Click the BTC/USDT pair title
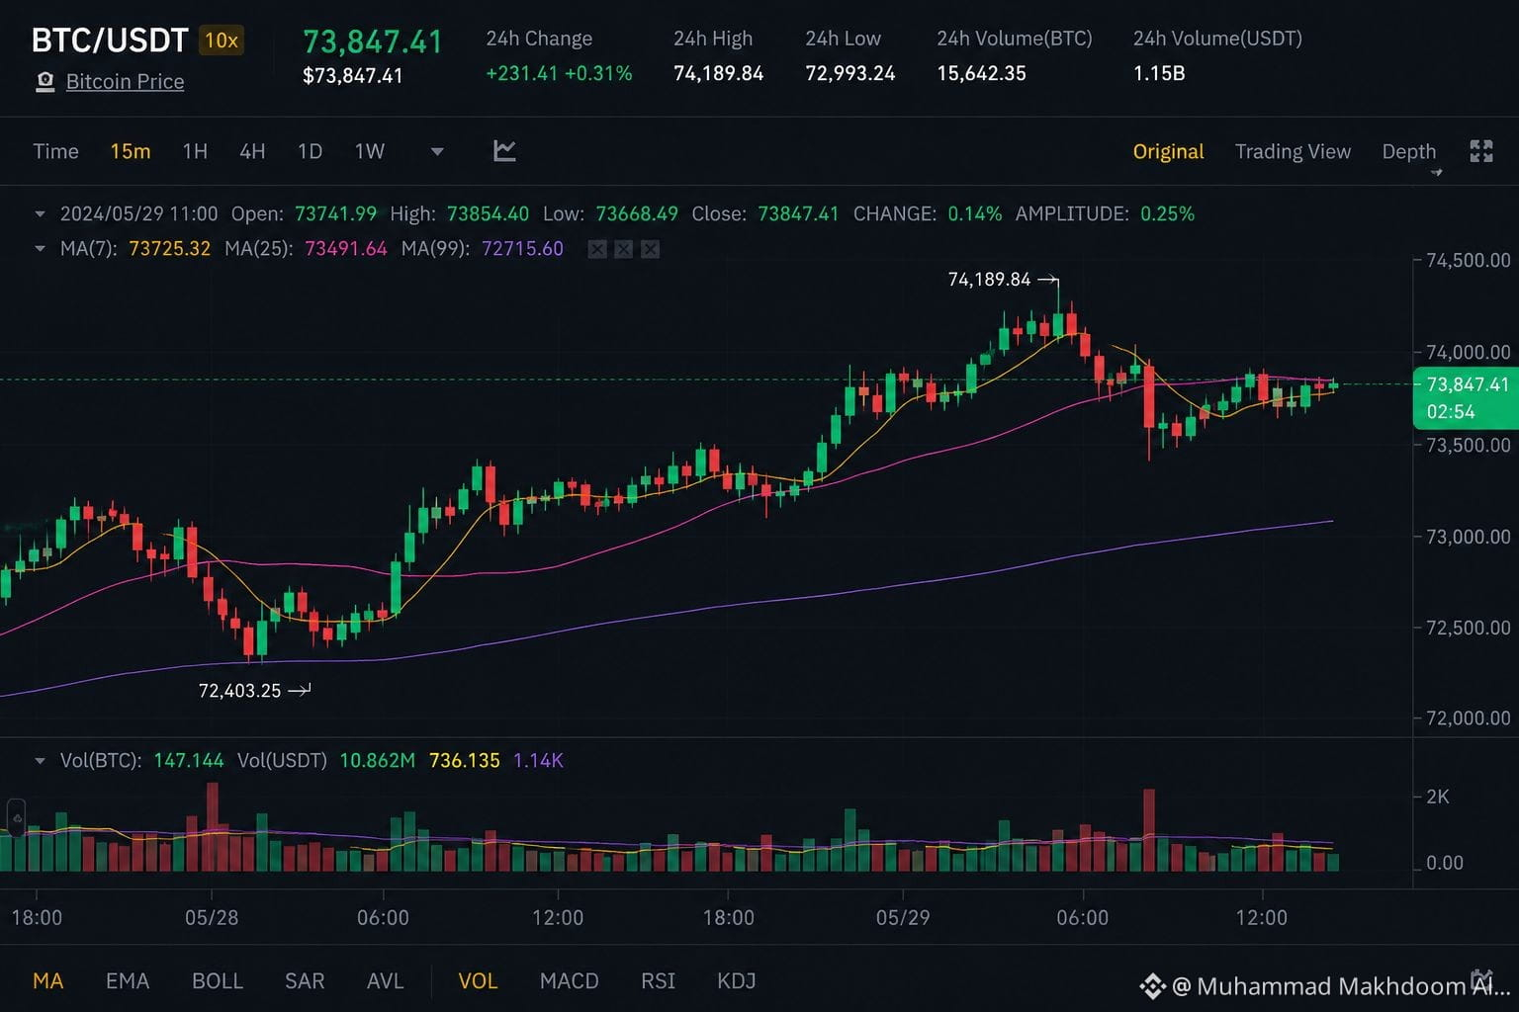 [x=110, y=41]
